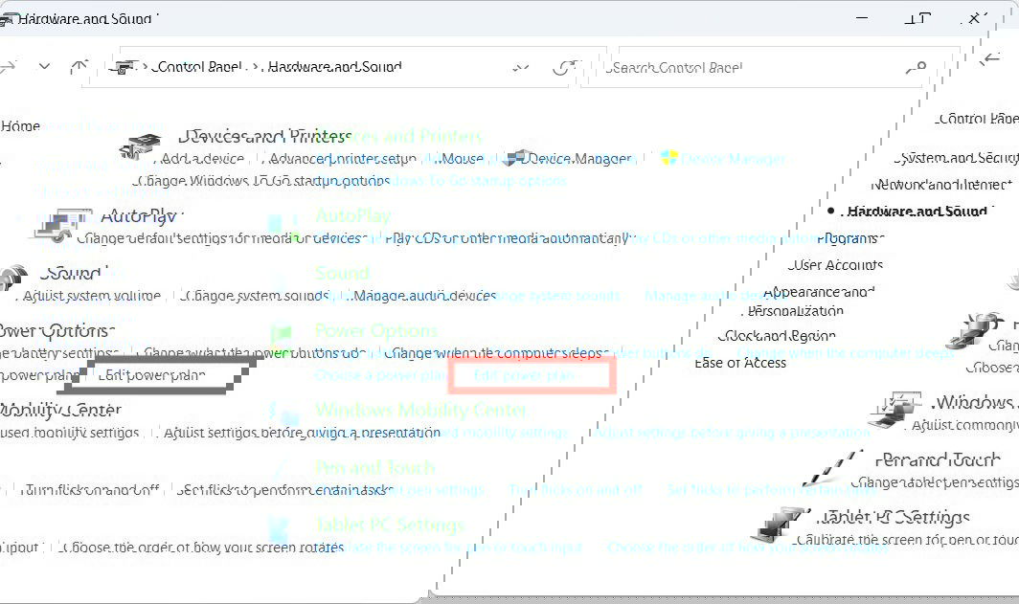Click dark Choose the order of how your screen rotates
The image size is (1019, 604).
202,548
